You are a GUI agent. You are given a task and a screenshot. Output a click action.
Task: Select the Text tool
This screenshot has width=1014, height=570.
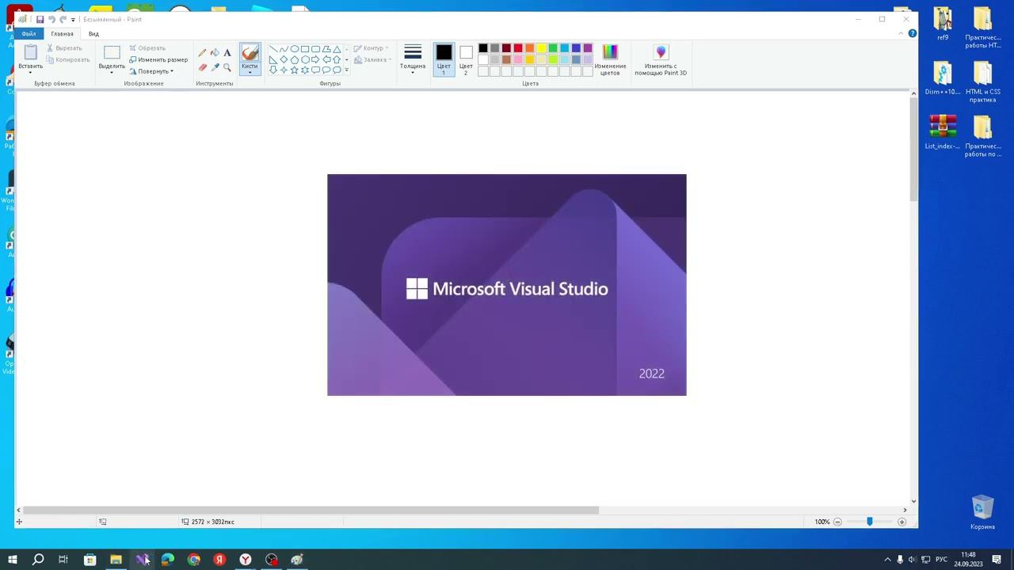click(227, 53)
